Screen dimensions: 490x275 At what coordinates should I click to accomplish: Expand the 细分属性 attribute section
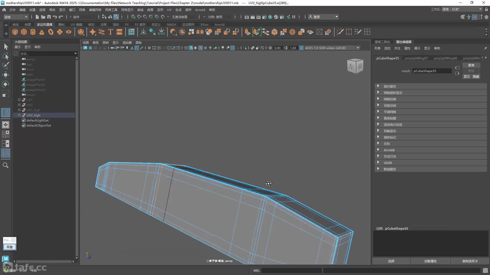pyautogui.click(x=431, y=86)
